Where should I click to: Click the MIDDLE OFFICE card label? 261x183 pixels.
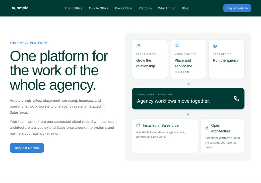pos(185,54)
